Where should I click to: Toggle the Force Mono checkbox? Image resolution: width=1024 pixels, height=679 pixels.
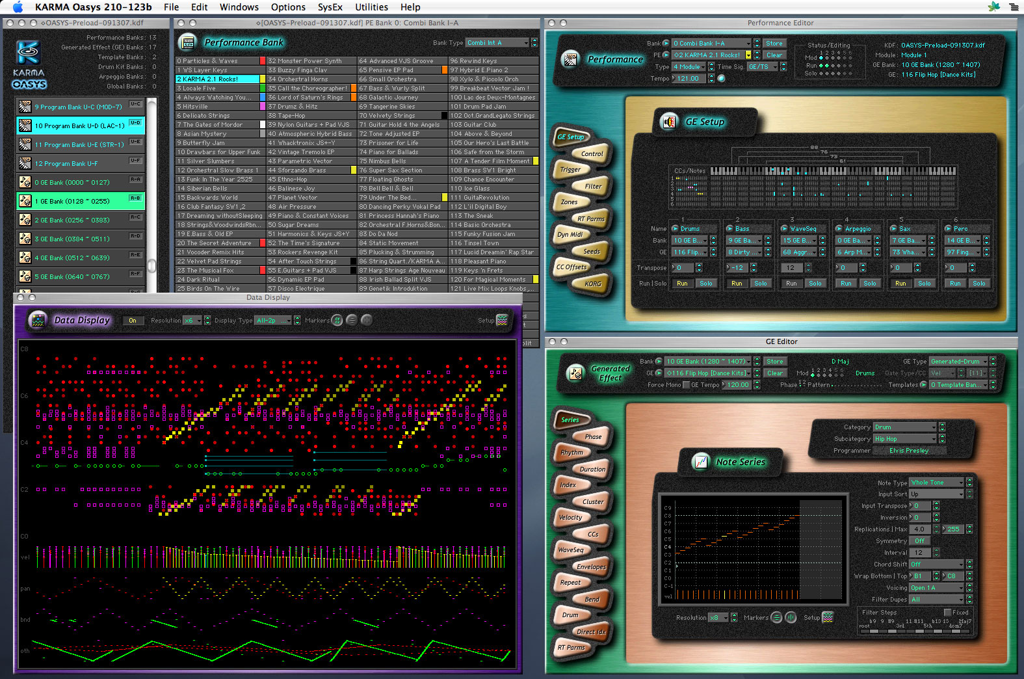click(x=686, y=385)
